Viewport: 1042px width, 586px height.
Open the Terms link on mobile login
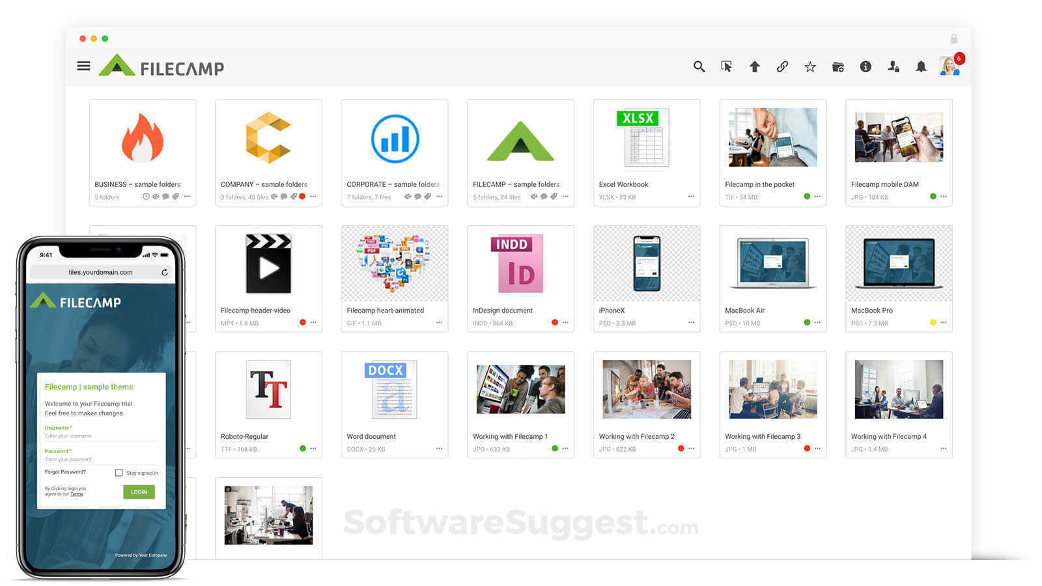[76, 494]
